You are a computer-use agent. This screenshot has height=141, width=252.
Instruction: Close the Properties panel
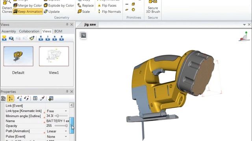[72, 91]
